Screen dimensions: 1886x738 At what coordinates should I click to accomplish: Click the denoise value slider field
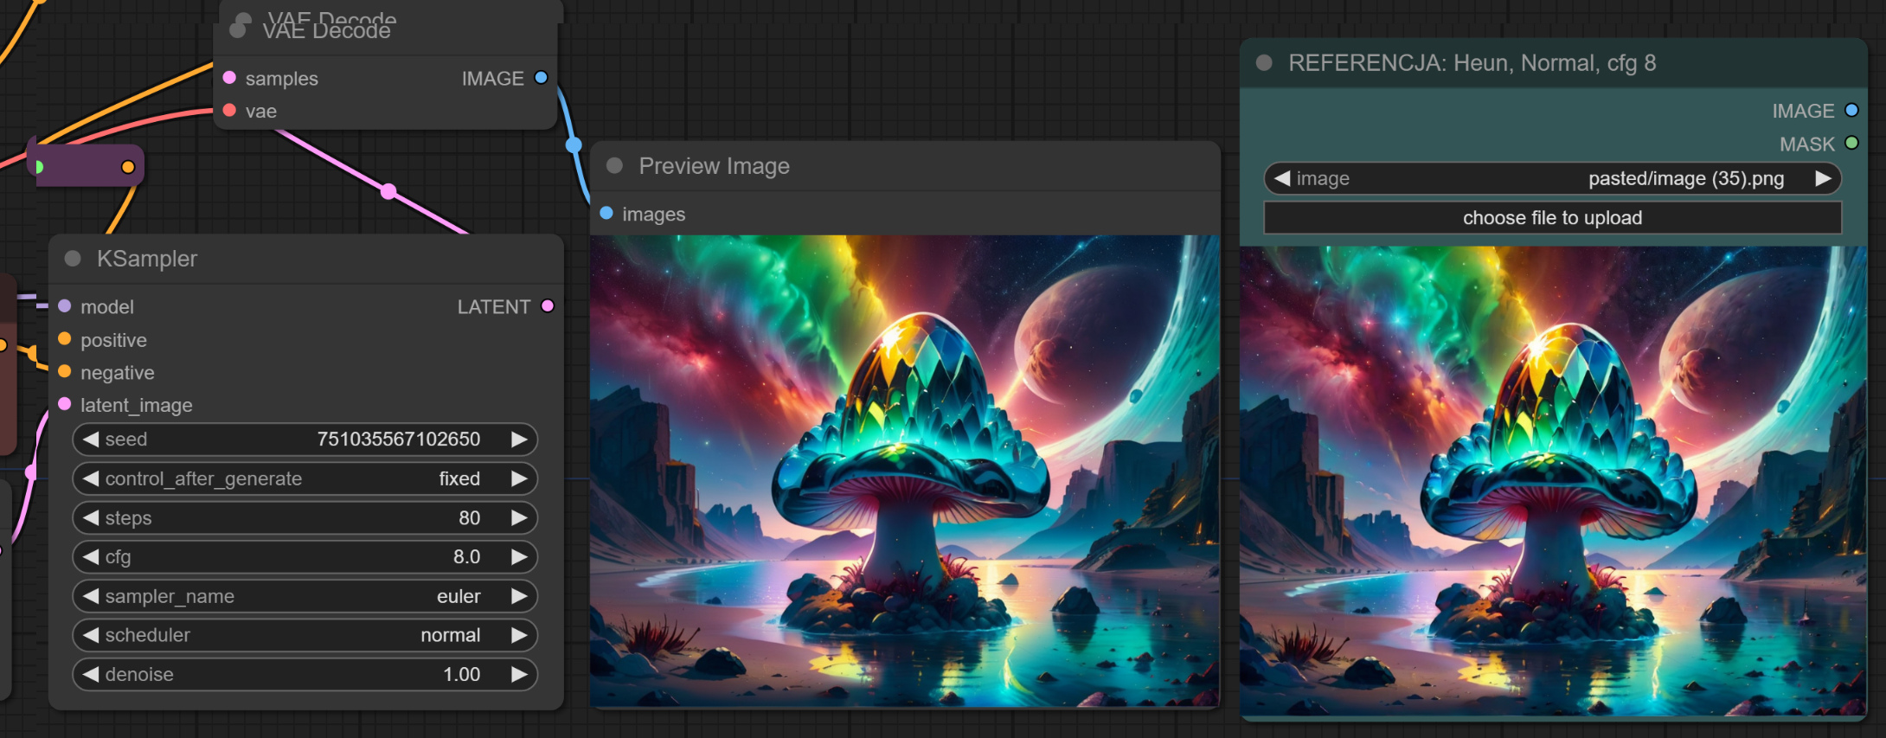point(305,674)
